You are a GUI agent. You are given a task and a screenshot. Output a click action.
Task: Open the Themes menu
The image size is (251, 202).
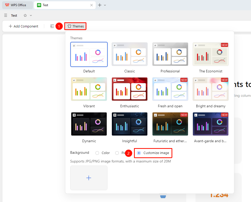(76, 26)
